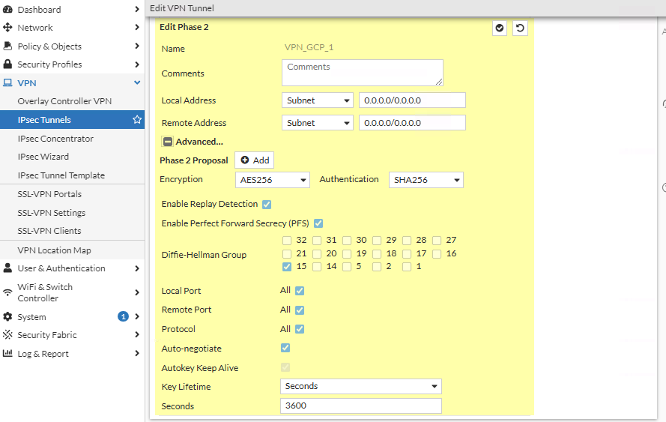Open Local Address type dropdown
This screenshot has width=666, height=422.
(318, 100)
